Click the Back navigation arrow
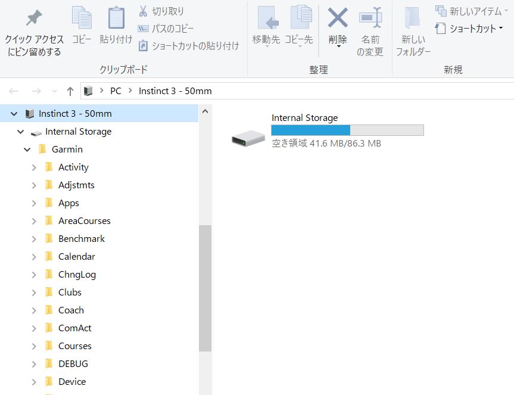 click(14, 91)
